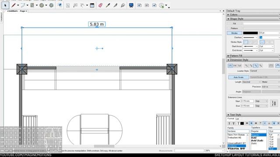The width and height of the screenshot is (280, 157).
Task: Open Line tool dropdown arrow
Action: pyautogui.click(x=18, y=5)
